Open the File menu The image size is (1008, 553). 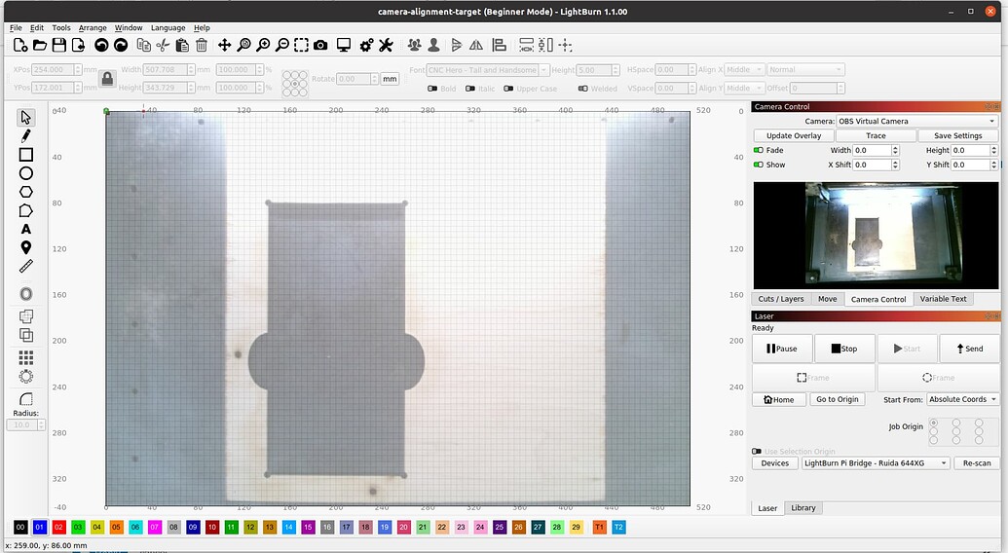tap(17, 27)
